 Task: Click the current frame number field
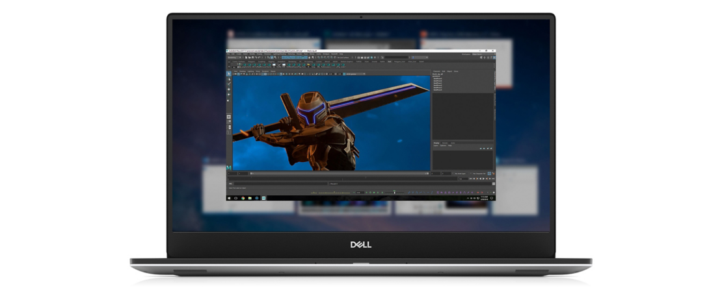click(463, 178)
